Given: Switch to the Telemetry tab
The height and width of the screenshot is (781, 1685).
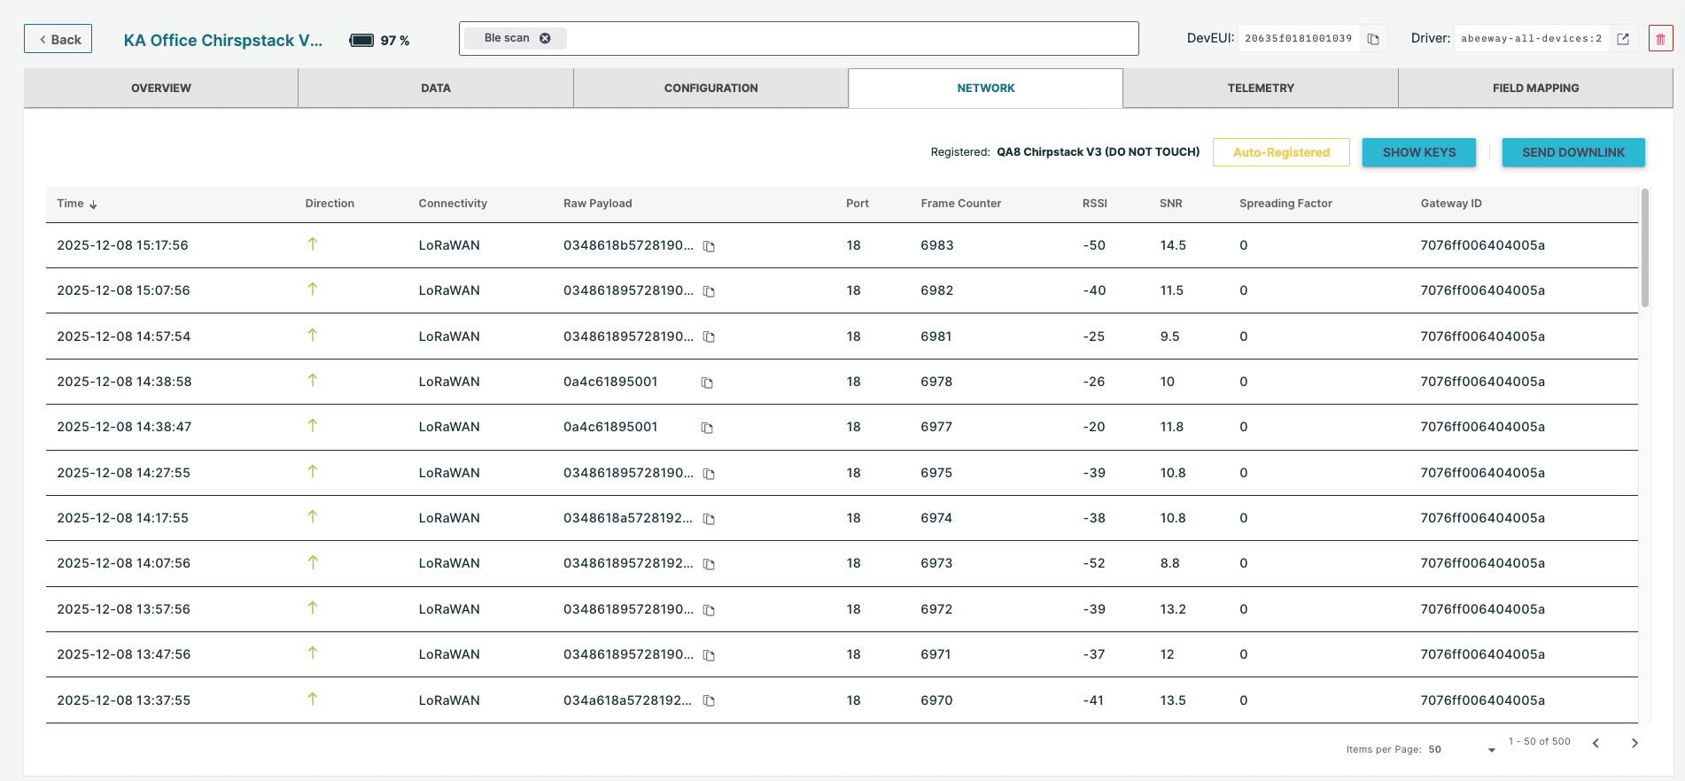Looking at the screenshot, I should click(1260, 89).
